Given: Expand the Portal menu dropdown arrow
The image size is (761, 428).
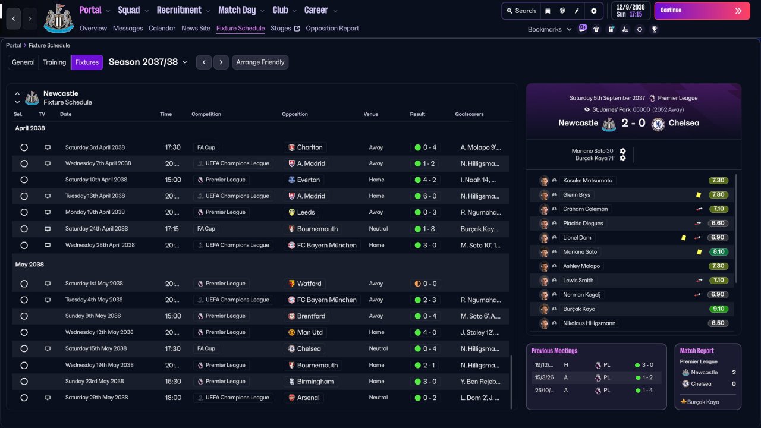Looking at the screenshot, I should coord(107,11).
